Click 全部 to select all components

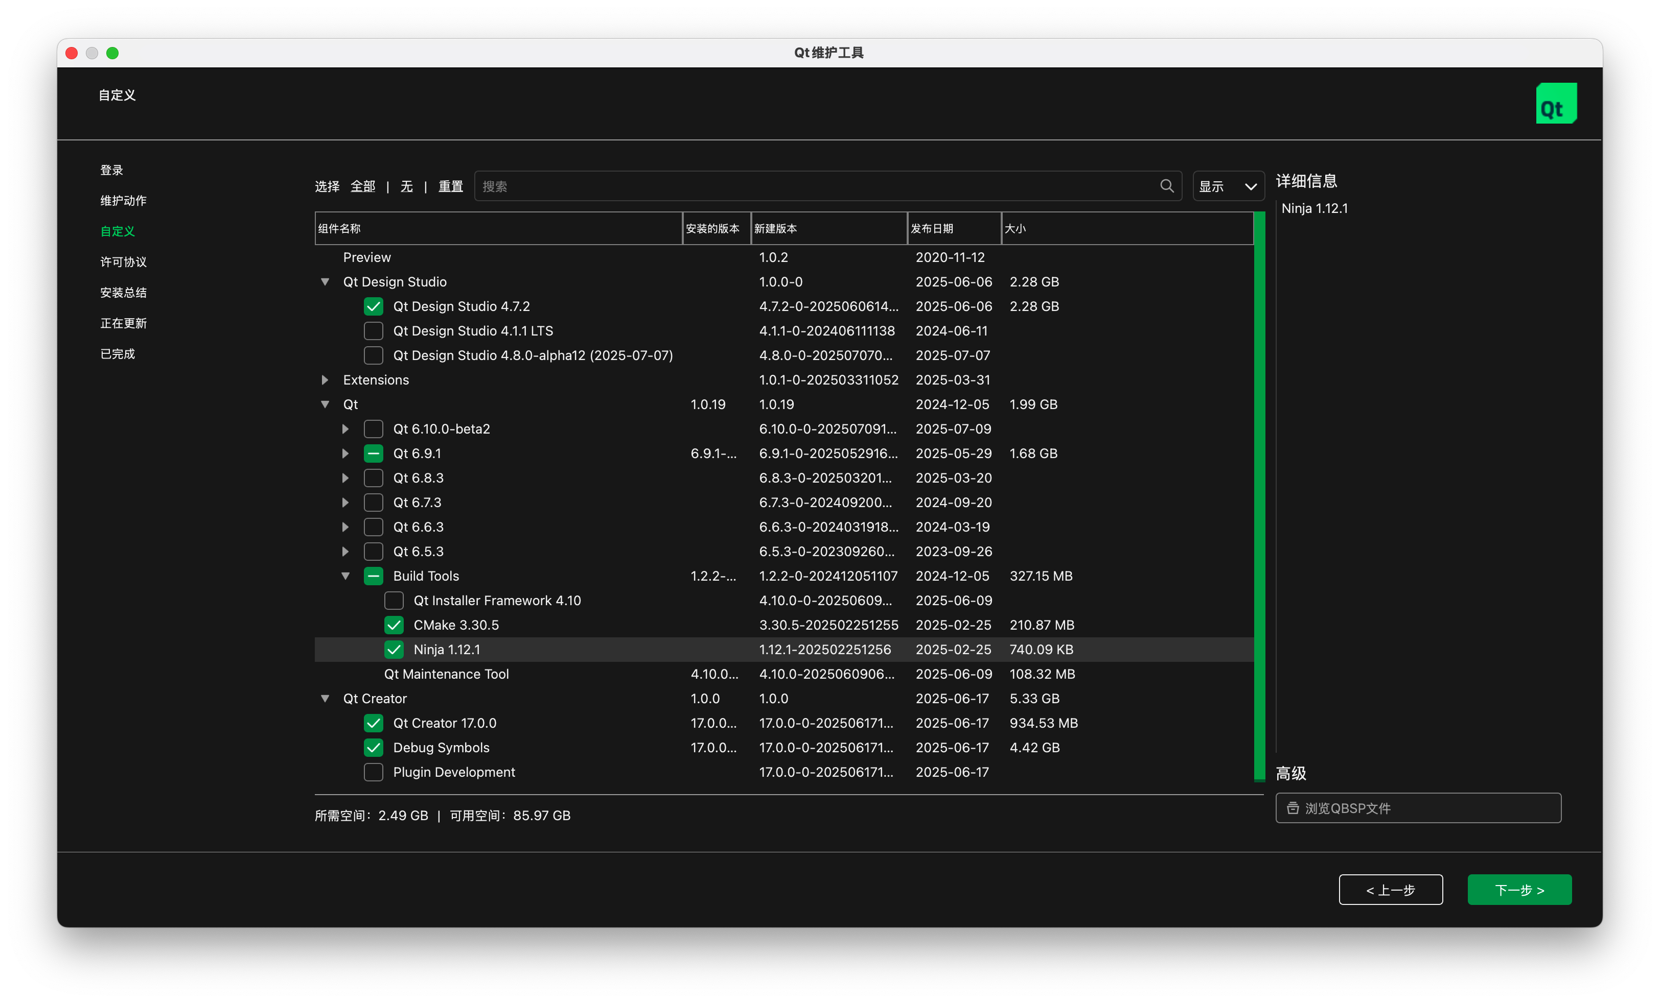tap(363, 186)
